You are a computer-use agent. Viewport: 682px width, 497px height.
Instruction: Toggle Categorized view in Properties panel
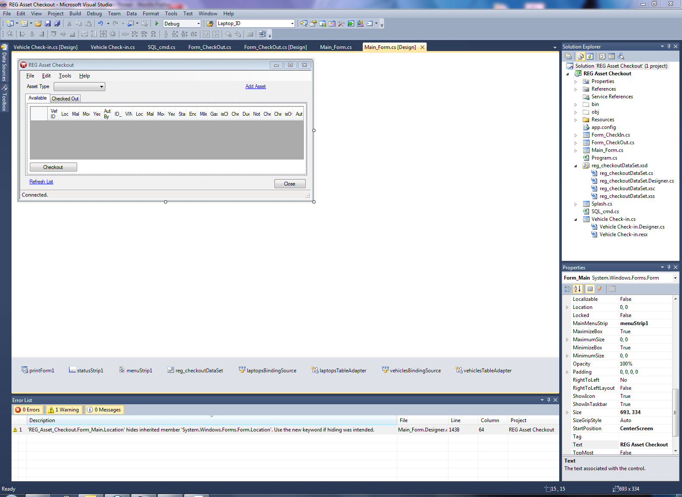(568, 289)
